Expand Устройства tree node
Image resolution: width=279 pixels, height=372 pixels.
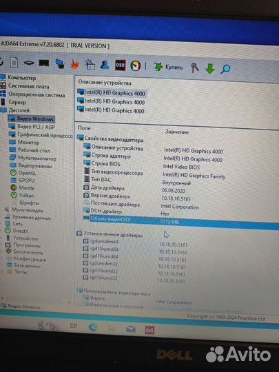coord(25,238)
